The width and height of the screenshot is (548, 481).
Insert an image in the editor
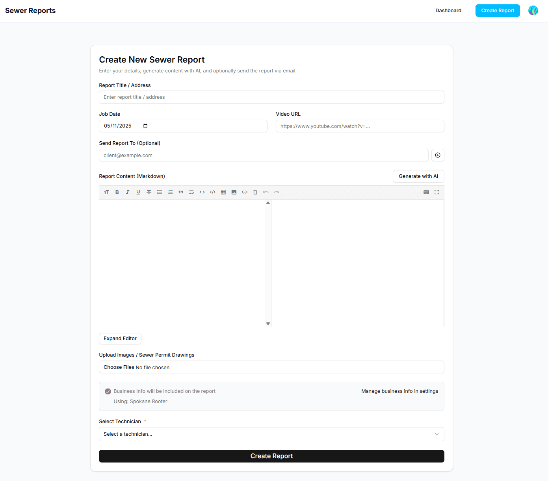pyautogui.click(x=234, y=192)
